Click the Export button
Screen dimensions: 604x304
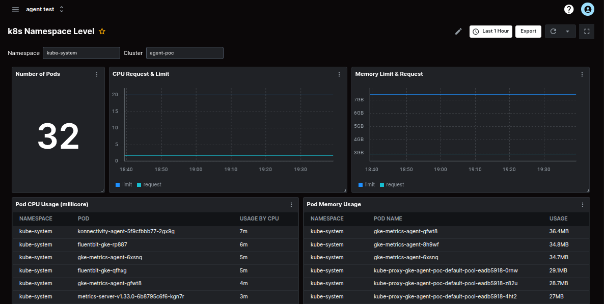click(528, 31)
